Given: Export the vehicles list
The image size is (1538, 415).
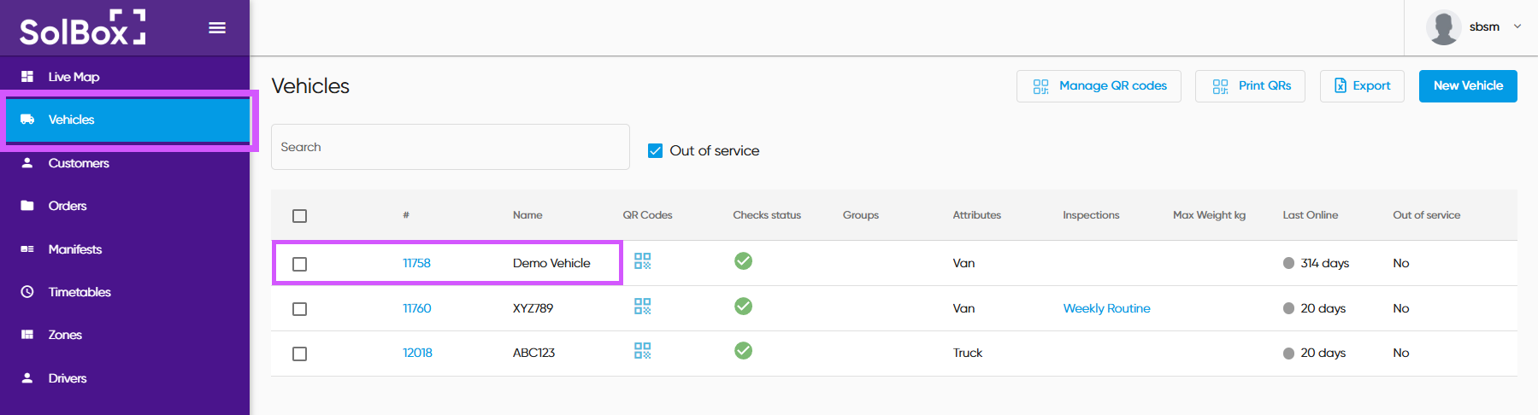Looking at the screenshot, I should 1361,86.
